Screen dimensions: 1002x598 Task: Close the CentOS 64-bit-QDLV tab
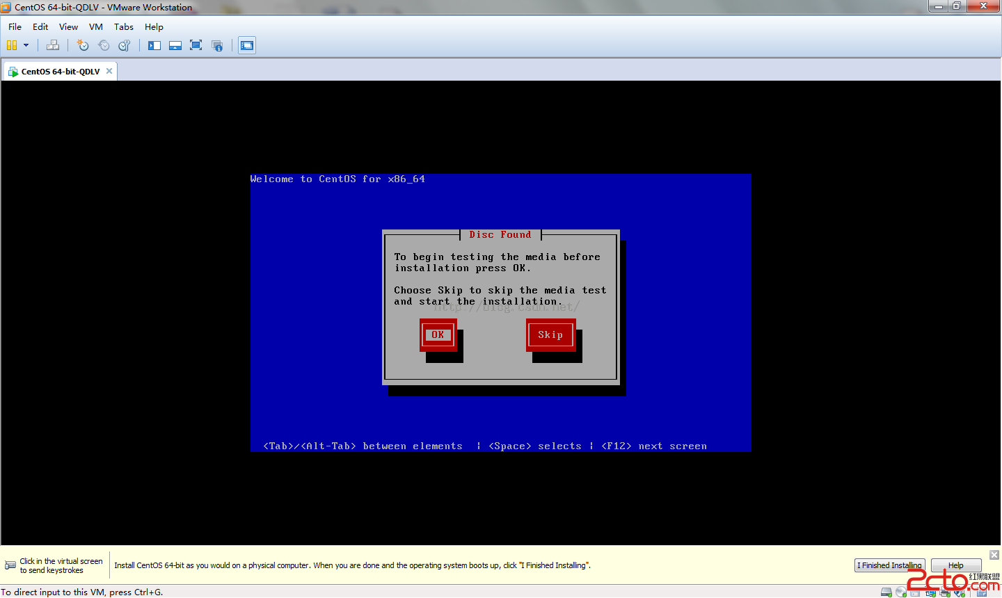coord(109,71)
